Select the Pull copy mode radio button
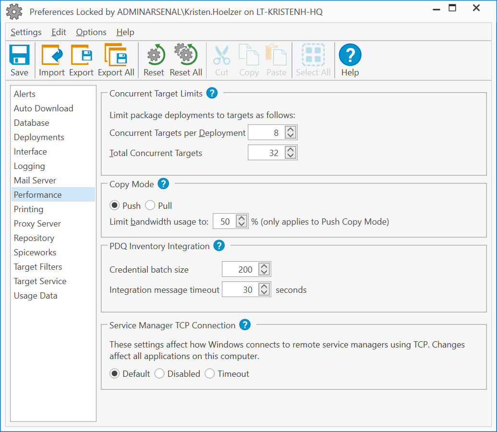The image size is (497, 432). pyautogui.click(x=150, y=205)
